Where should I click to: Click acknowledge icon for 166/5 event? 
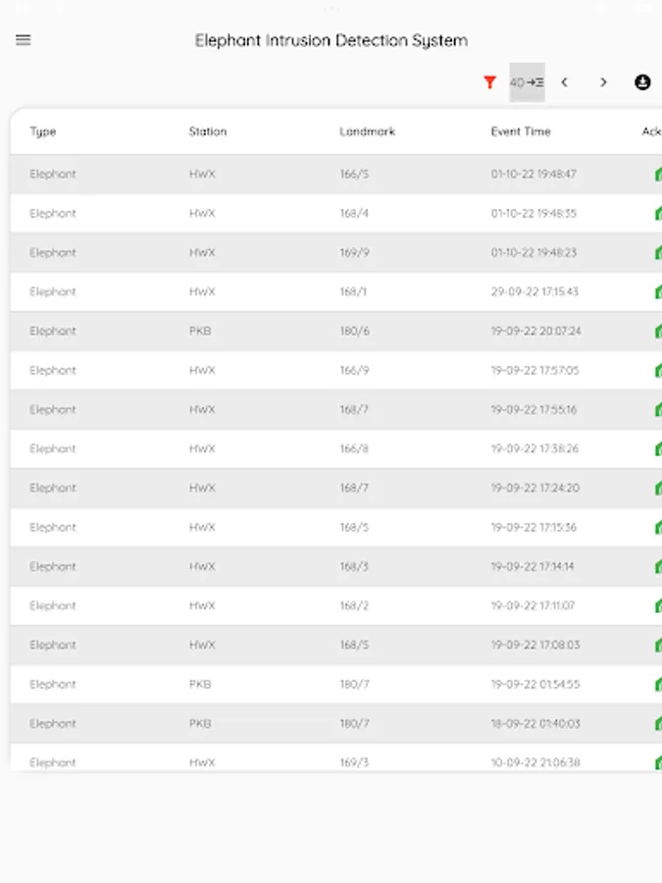[x=657, y=175]
